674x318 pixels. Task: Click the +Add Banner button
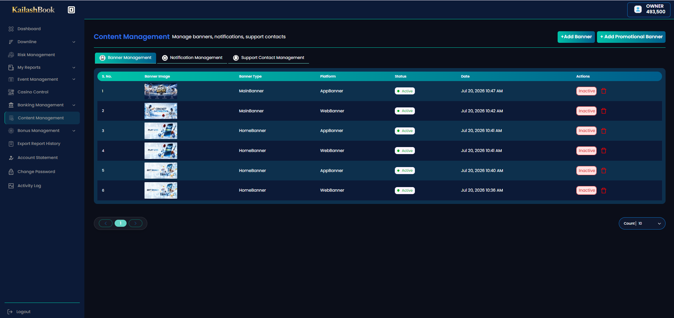576,37
